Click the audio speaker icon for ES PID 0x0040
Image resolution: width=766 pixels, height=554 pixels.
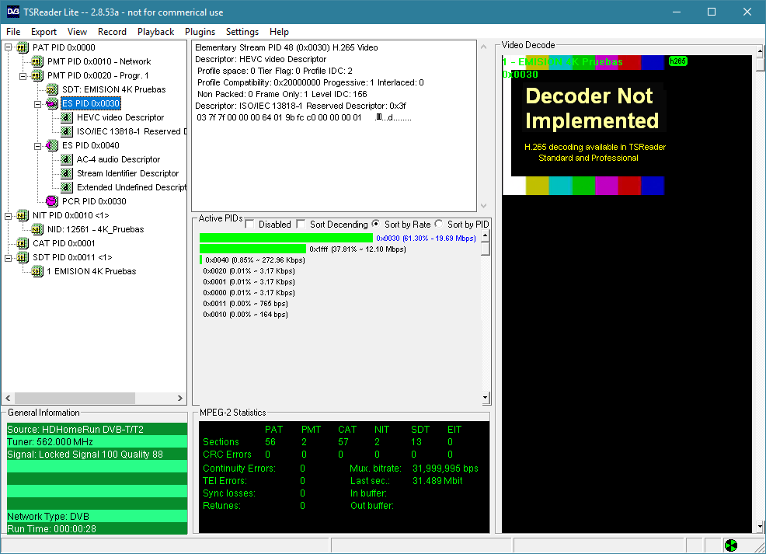pyautogui.click(x=52, y=145)
